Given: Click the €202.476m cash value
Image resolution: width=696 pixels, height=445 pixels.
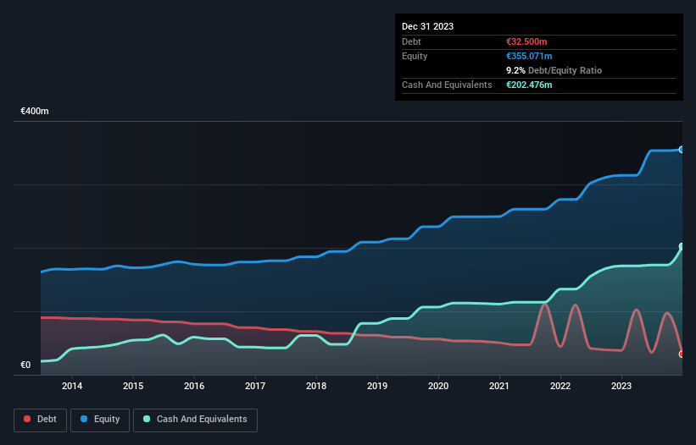Looking at the screenshot, I should 529,85.
